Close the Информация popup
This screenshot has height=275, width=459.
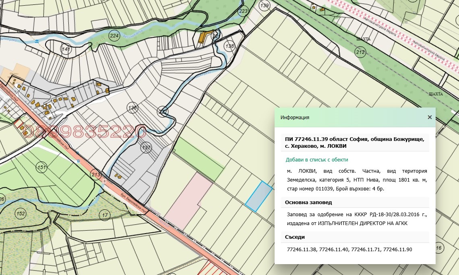point(430,117)
